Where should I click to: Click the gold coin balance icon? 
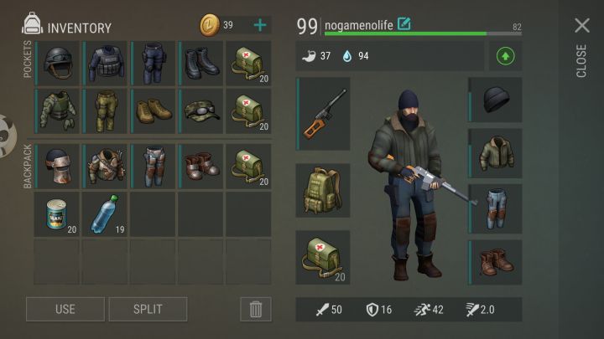(209, 25)
